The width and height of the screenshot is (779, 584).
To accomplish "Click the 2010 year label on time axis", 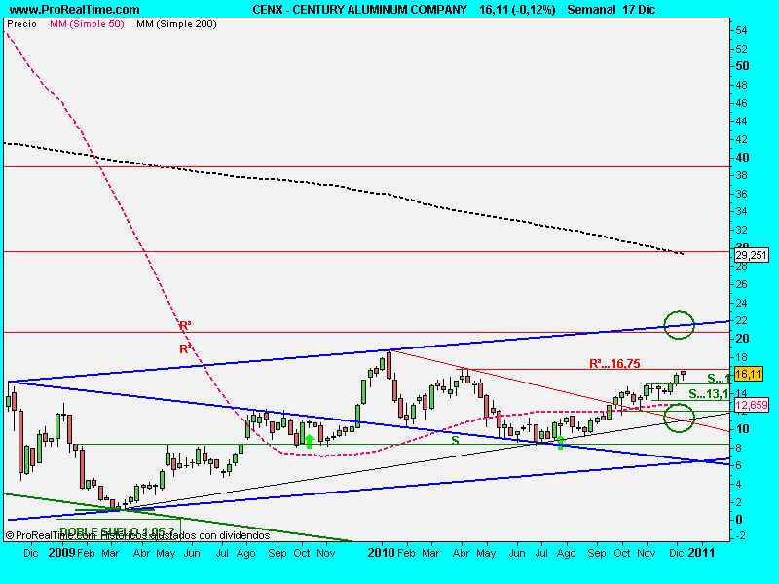I will (x=382, y=553).
